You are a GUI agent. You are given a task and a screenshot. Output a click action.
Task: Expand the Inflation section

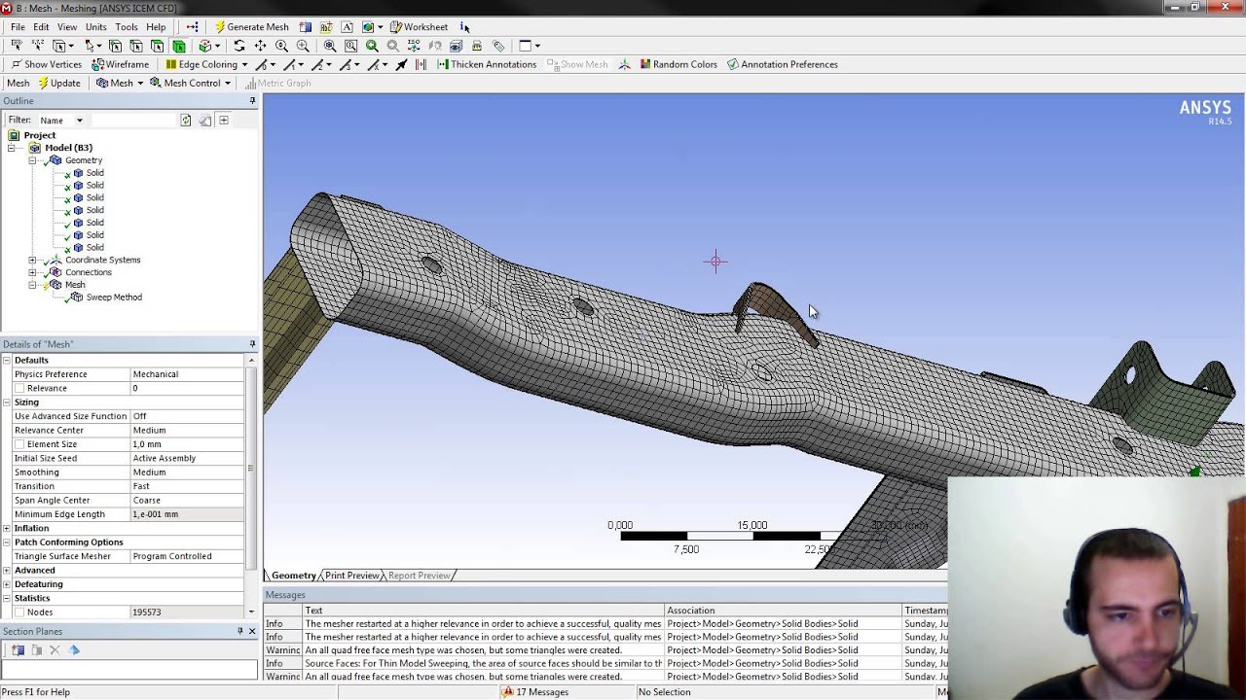point(7,528)
